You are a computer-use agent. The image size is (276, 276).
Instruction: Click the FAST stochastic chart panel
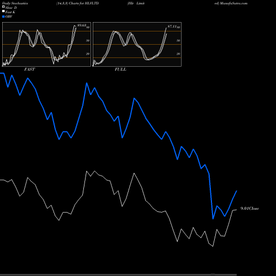pyautogui.click(x=46, y=44)
